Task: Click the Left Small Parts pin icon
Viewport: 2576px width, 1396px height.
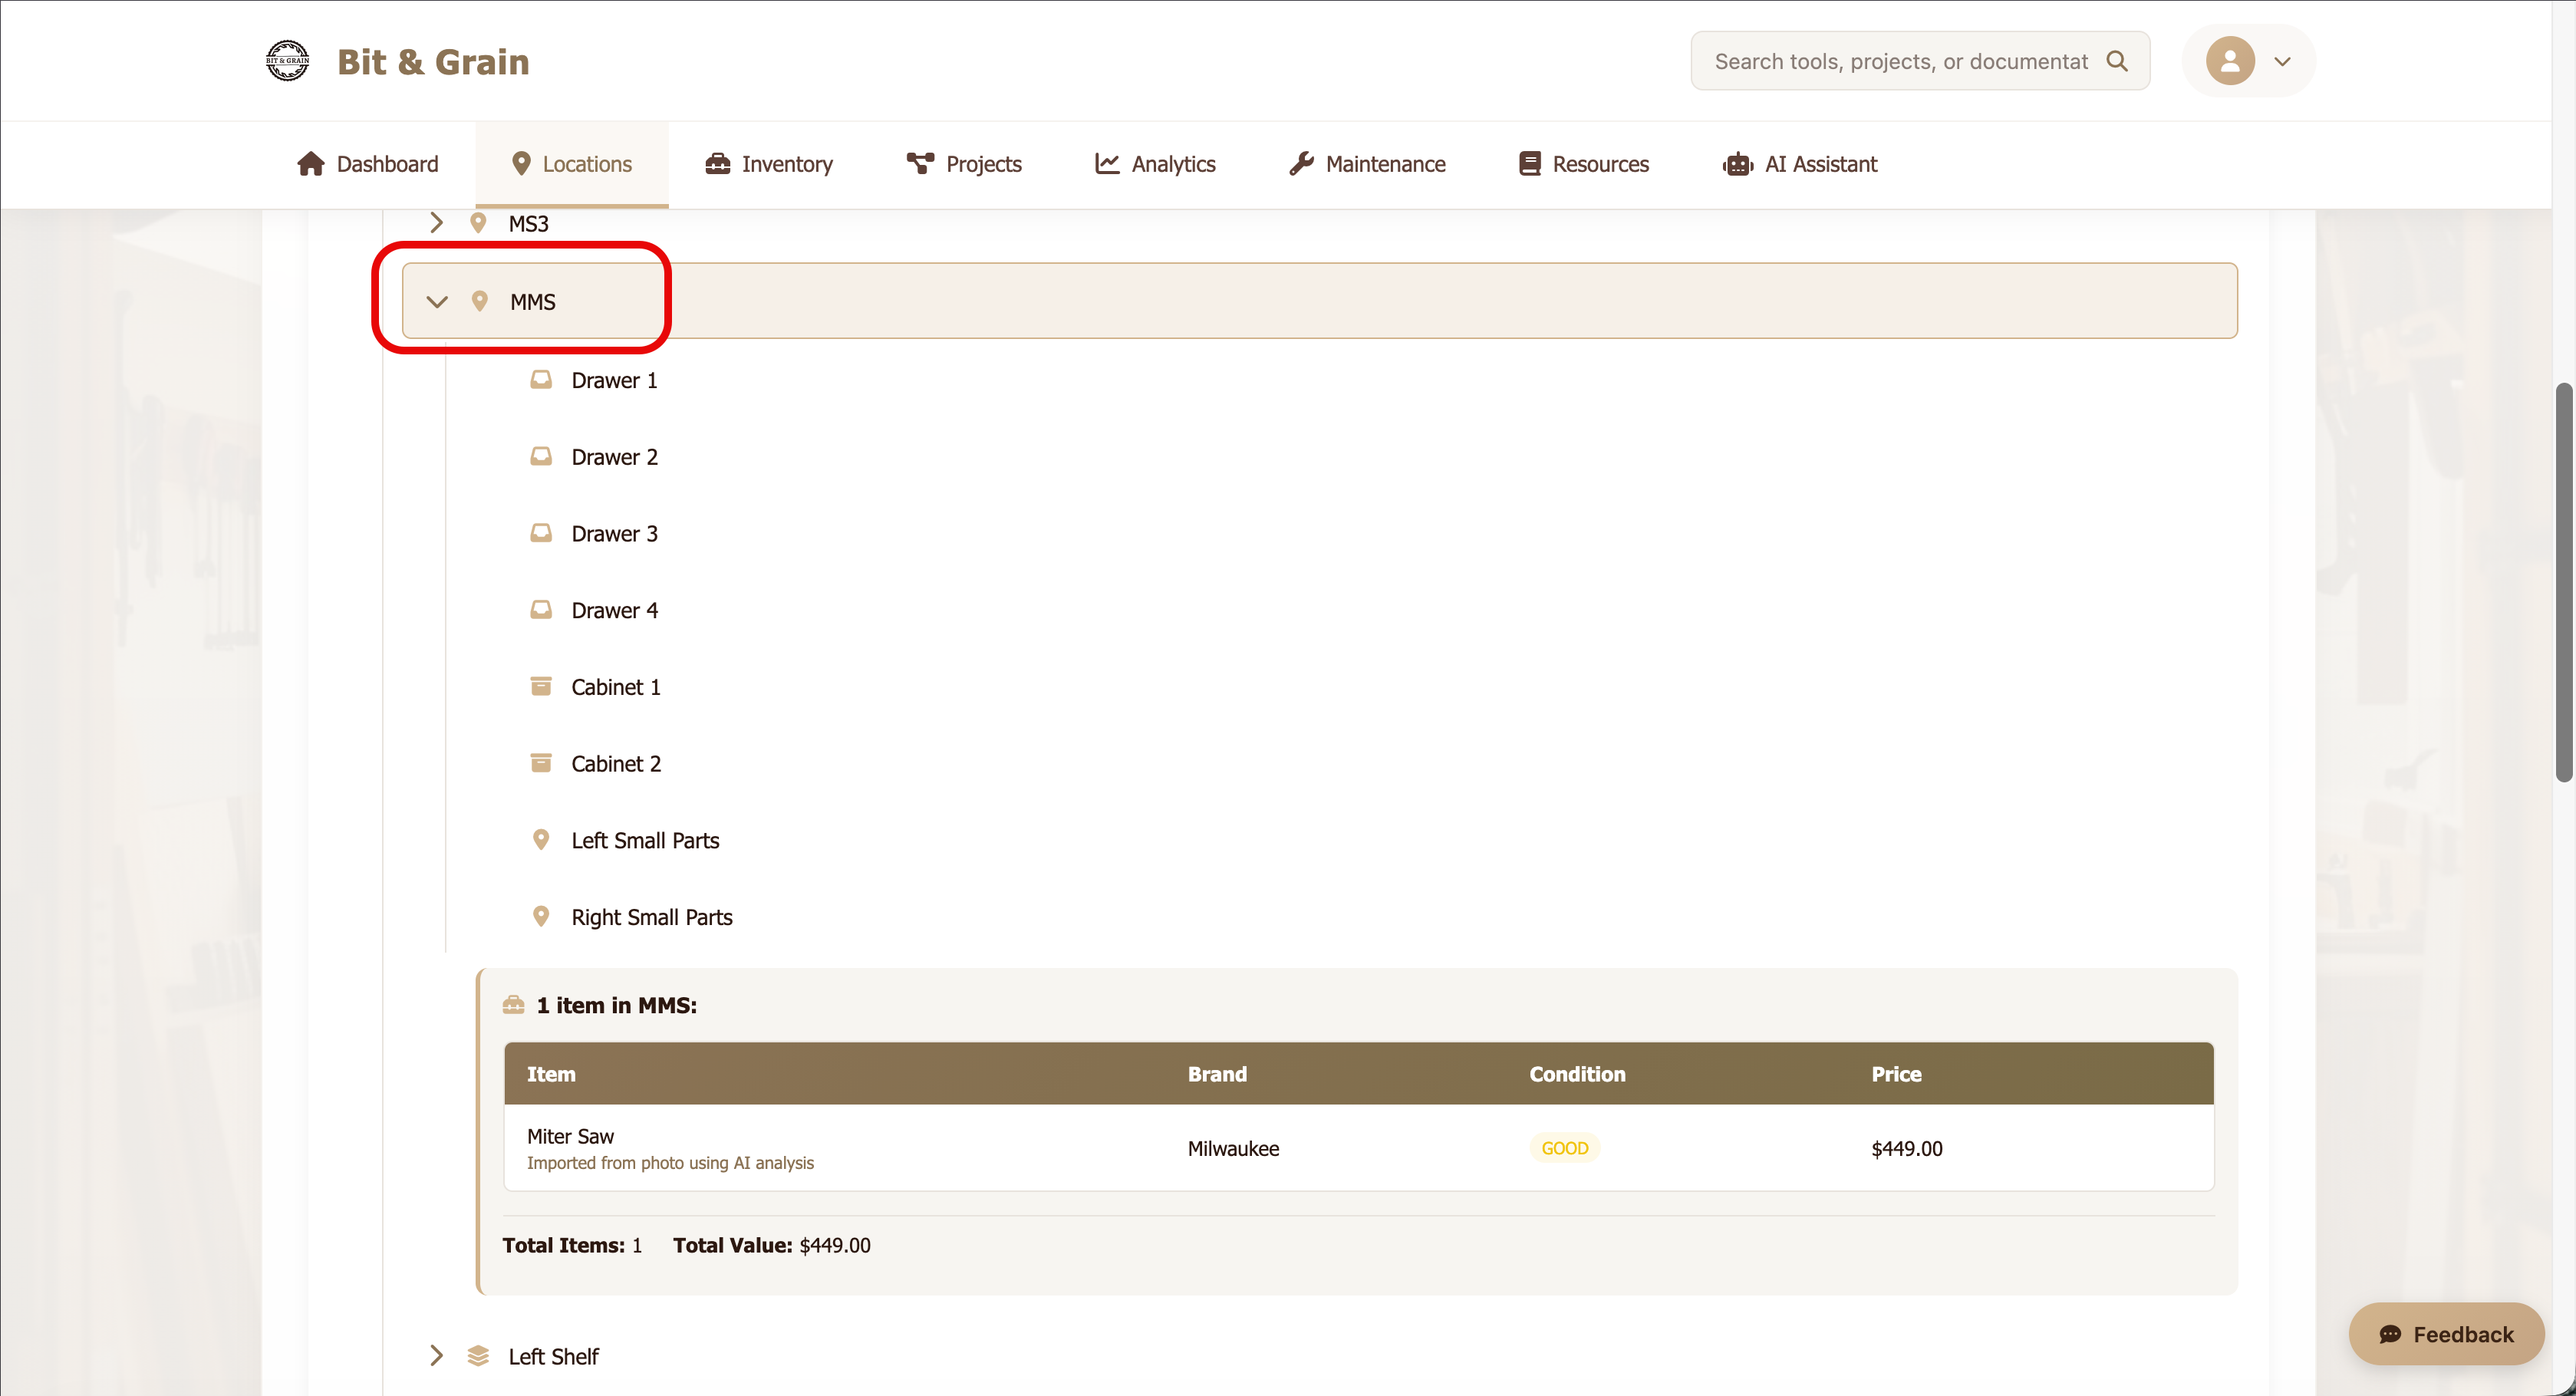Action: coord(541,840)
